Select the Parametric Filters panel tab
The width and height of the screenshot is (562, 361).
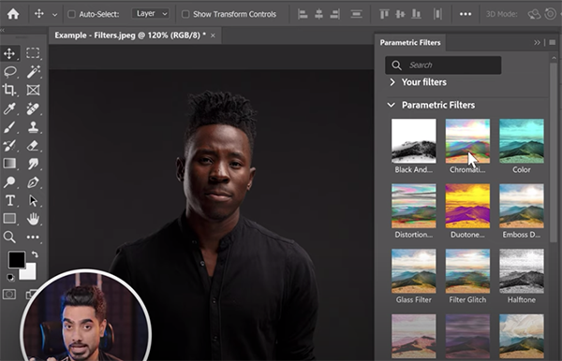click(x=410, y=43)
